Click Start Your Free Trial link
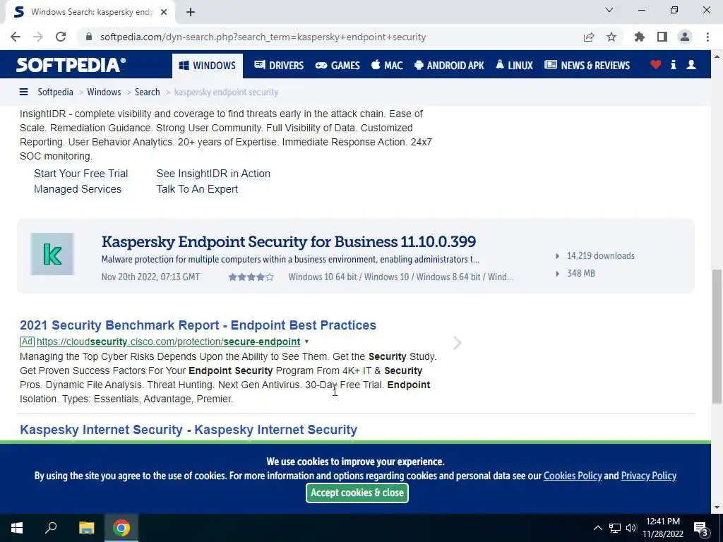Image resolution: width=723 pixels, height=542 pixels. point(80,174)
